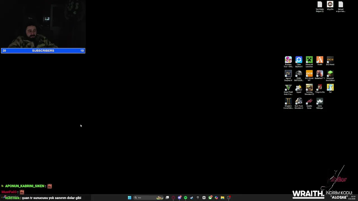
Task: Open Spotify from the taskbar
Action: (185, 198)
